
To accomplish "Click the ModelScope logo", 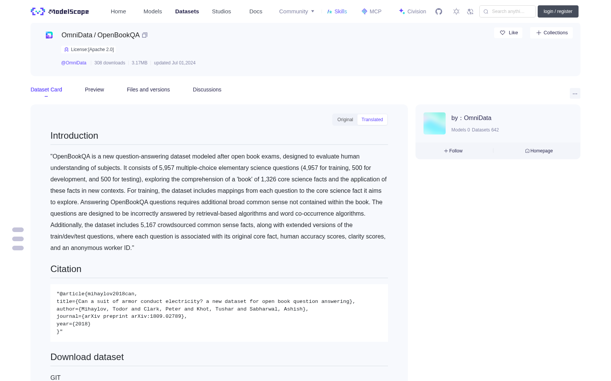I will tap(60, 11).
